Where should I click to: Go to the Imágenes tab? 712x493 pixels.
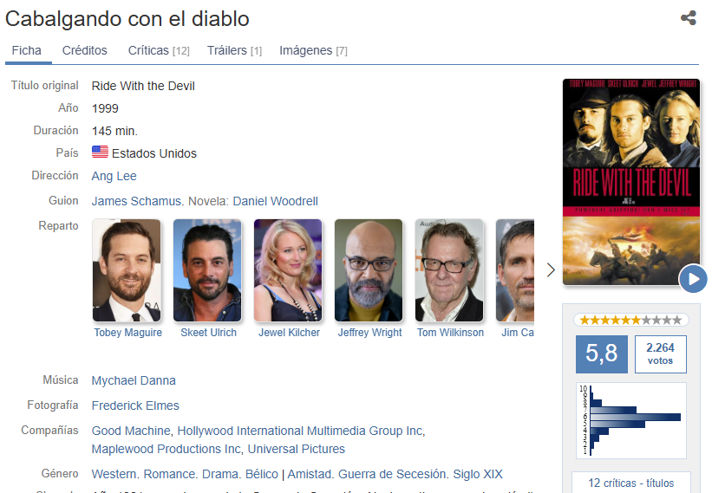tap(313, 50)
